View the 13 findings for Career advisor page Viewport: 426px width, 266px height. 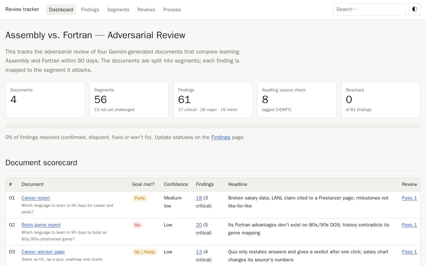click(x=199, y=252)
